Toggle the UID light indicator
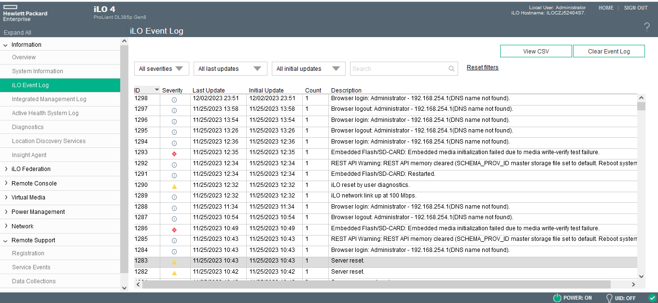 point(609,298)
